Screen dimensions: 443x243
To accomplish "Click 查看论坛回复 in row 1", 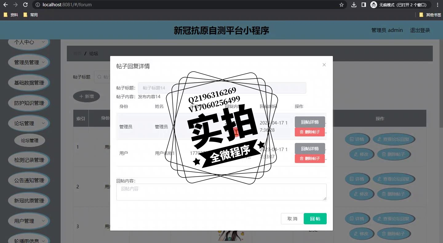I will (x=394, y=139).
